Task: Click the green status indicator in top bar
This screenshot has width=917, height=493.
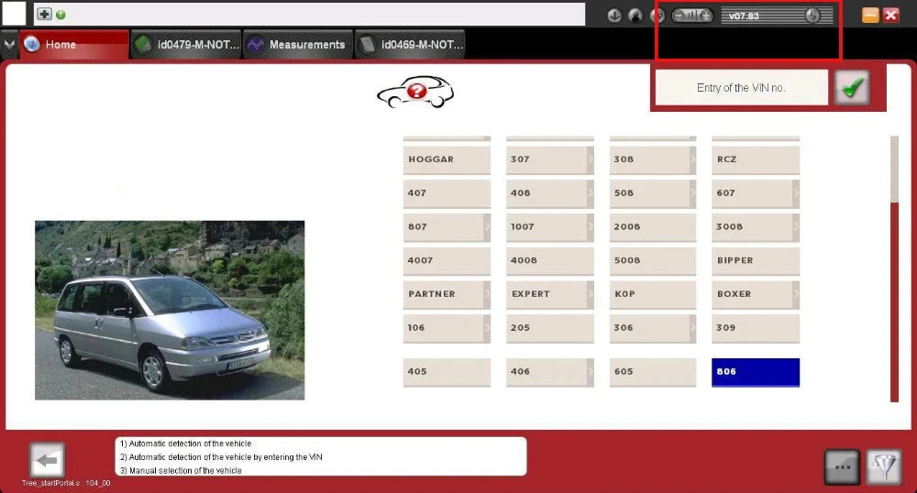Action: 61,15
